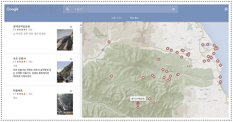The height and width of the screenshot is (122, 233).
Task: Select the 주요 명소 tab
Action: click(134, 18)
